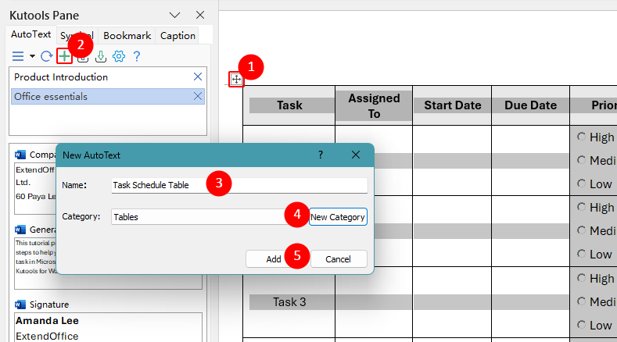Click the Add button
The height and width of the screenshot is (342, 617).
pyautogui.click(x=274, y=259)
